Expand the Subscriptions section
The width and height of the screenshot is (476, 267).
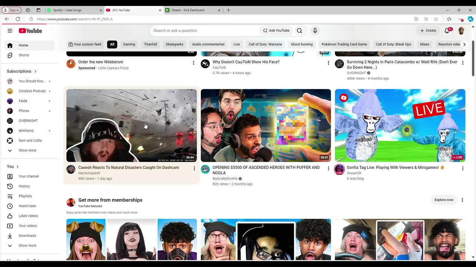22,71
